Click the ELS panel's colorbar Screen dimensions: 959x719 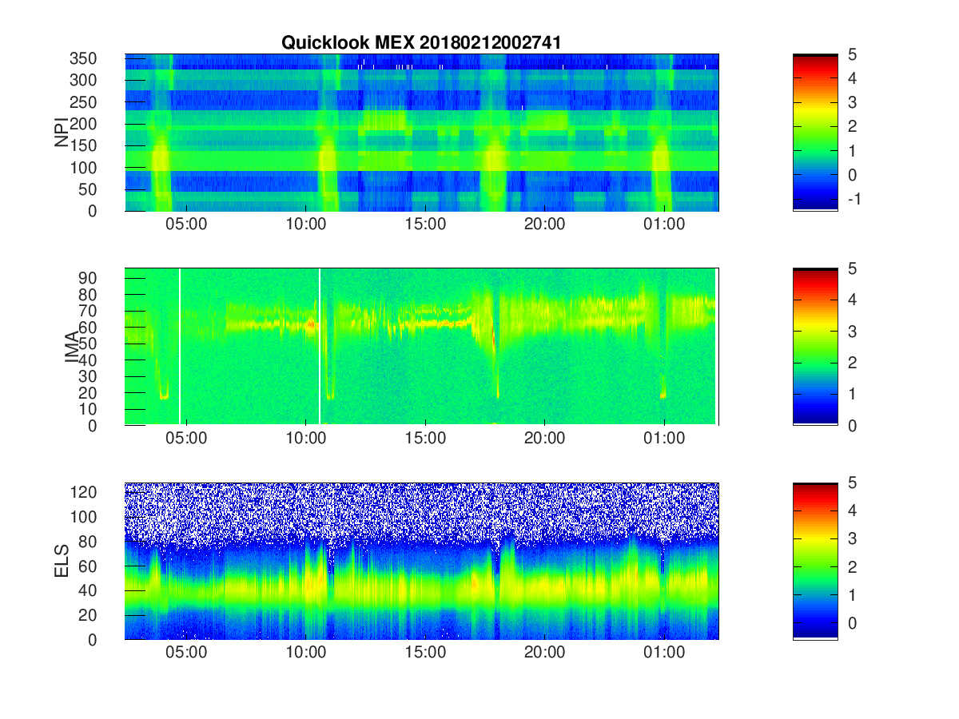(x=815, y=561)
